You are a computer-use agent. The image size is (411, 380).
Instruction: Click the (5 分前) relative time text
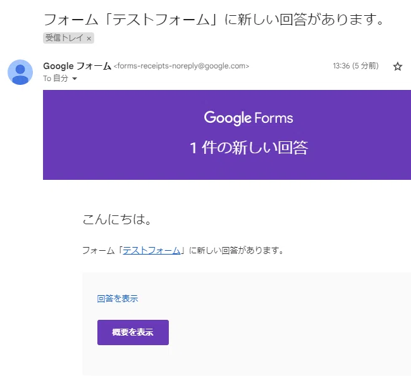coord(365,66)
